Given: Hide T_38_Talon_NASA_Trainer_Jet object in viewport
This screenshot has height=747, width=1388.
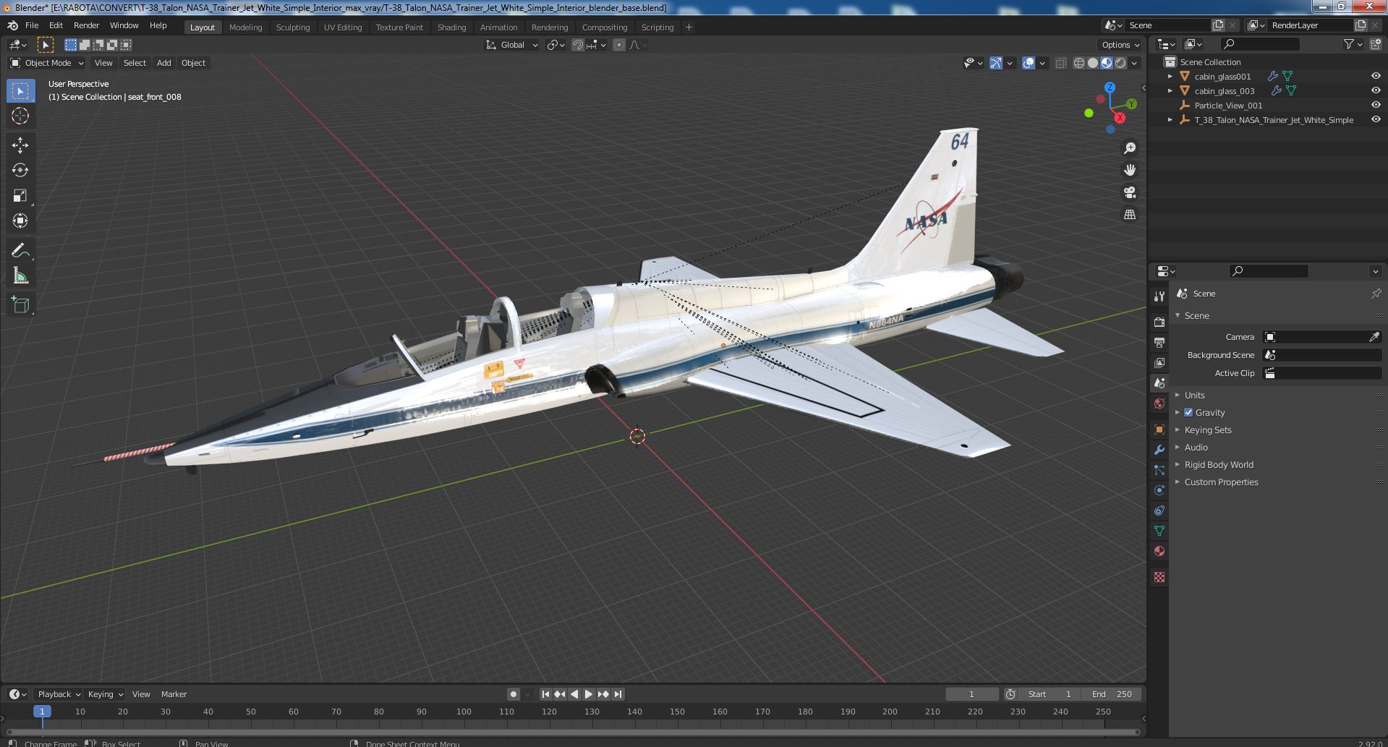Looking at the screenshot, I should click(x=1375, y=119).
